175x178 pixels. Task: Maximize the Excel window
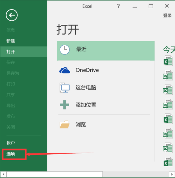pos(151,6)
